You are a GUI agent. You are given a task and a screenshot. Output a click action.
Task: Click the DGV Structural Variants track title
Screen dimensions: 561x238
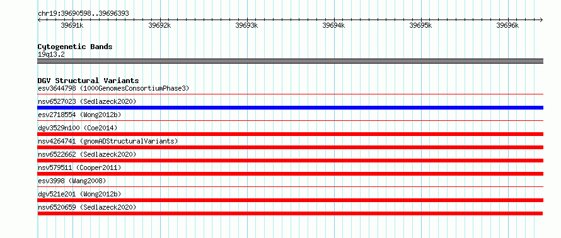click(88, 81)
